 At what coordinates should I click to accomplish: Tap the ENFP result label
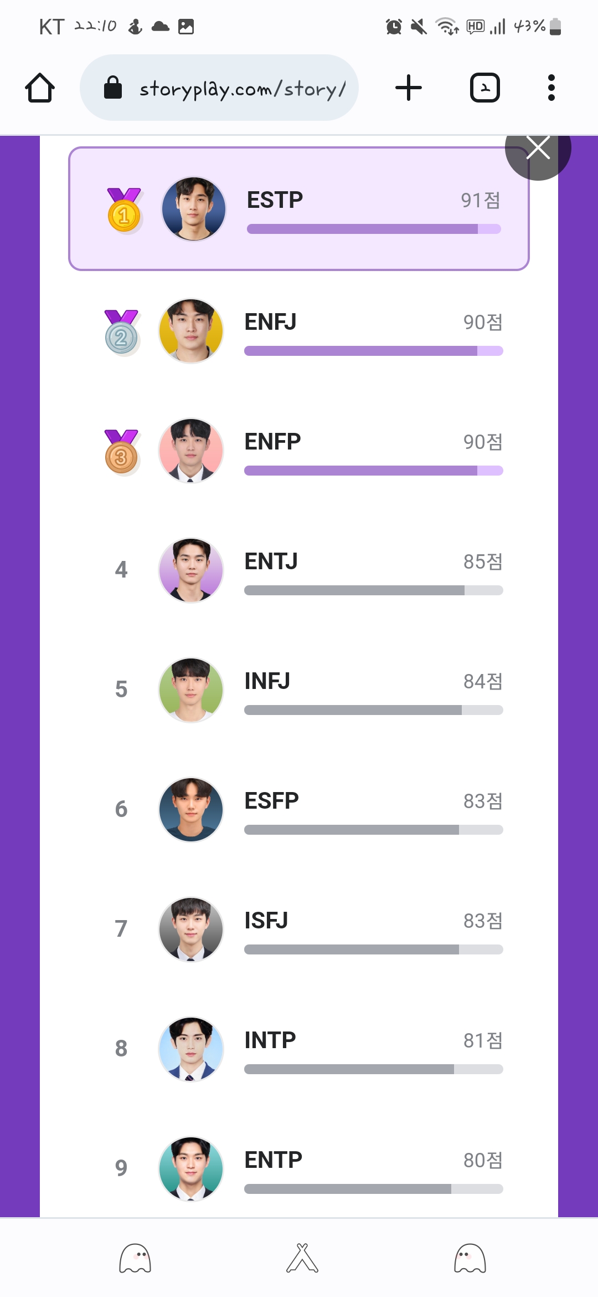coord(272,442)
